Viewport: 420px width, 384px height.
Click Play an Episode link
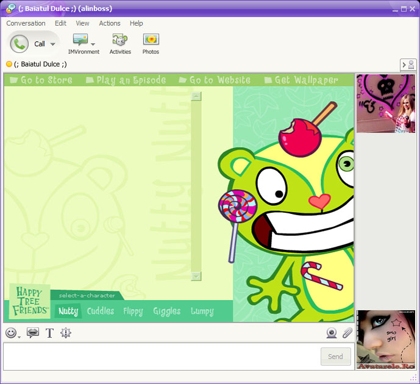[x=126, y=80]
